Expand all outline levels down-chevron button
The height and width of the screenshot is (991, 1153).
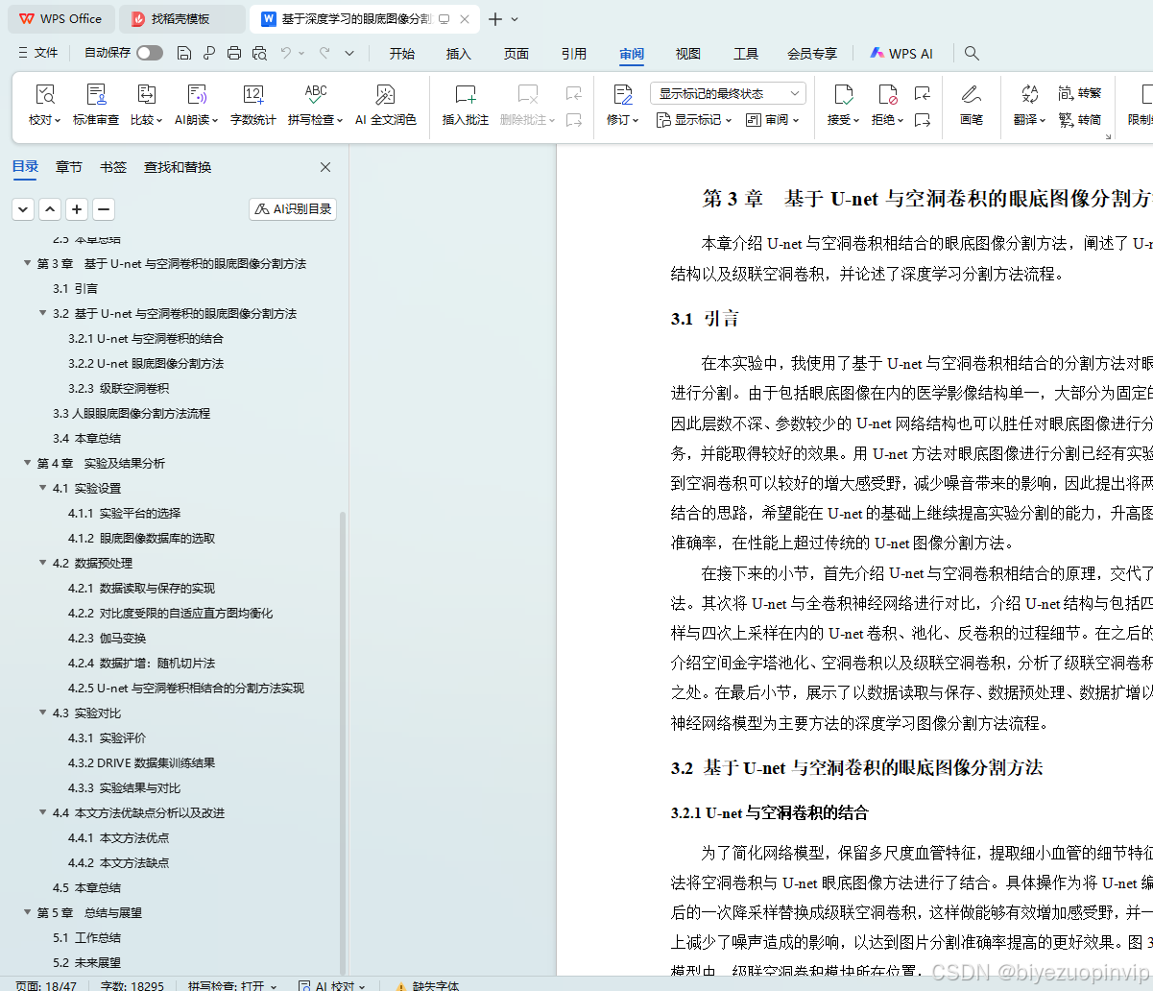tap(23, 209)
